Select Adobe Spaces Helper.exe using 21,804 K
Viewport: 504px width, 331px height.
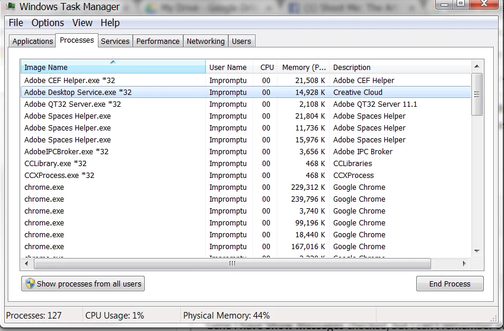[x=246, y=116]
